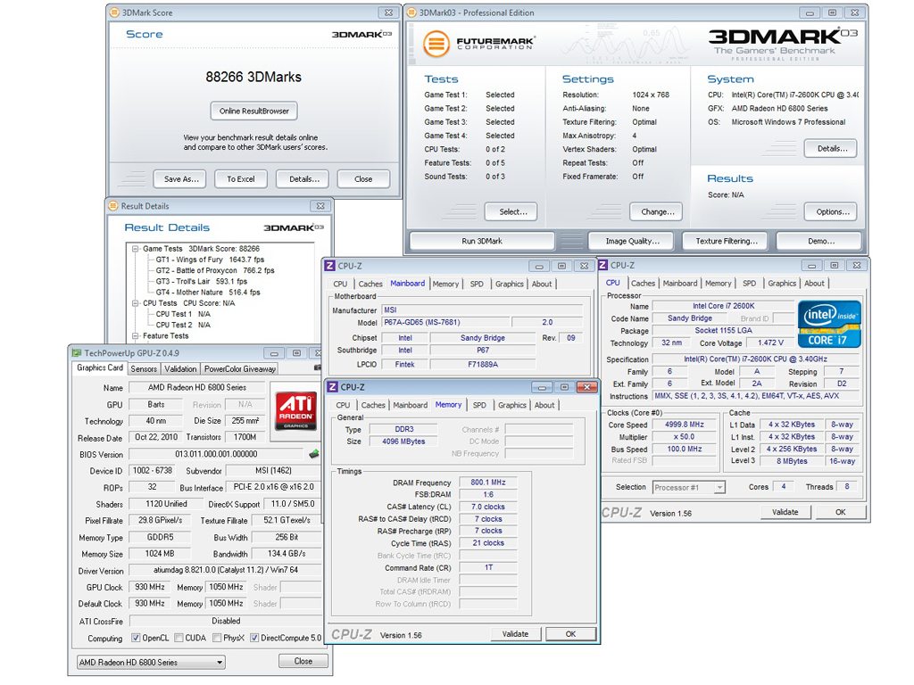
Task: Click Validate in the CPU-Z processor window
Action: [x=785, y=512]
